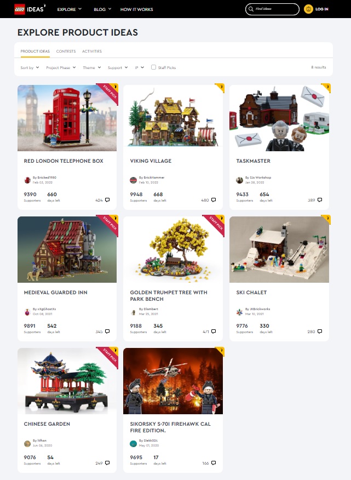Image resolution: width=351 pixels, height=480 pixels.
Task: Expand the Sort by dropdown
Action: (x=30, y=67)
